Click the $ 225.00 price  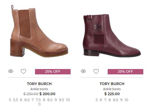[112, 94]
